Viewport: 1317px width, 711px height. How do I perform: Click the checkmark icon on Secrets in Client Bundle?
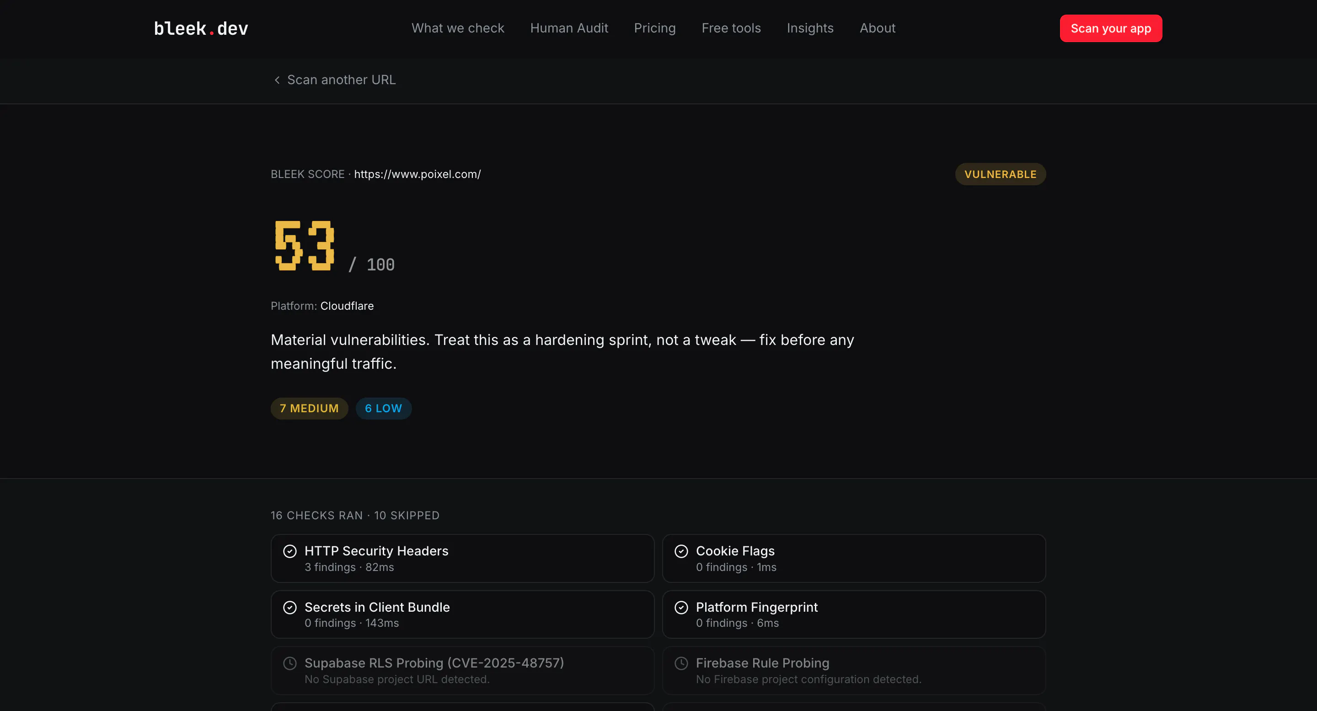pos(289,607)
